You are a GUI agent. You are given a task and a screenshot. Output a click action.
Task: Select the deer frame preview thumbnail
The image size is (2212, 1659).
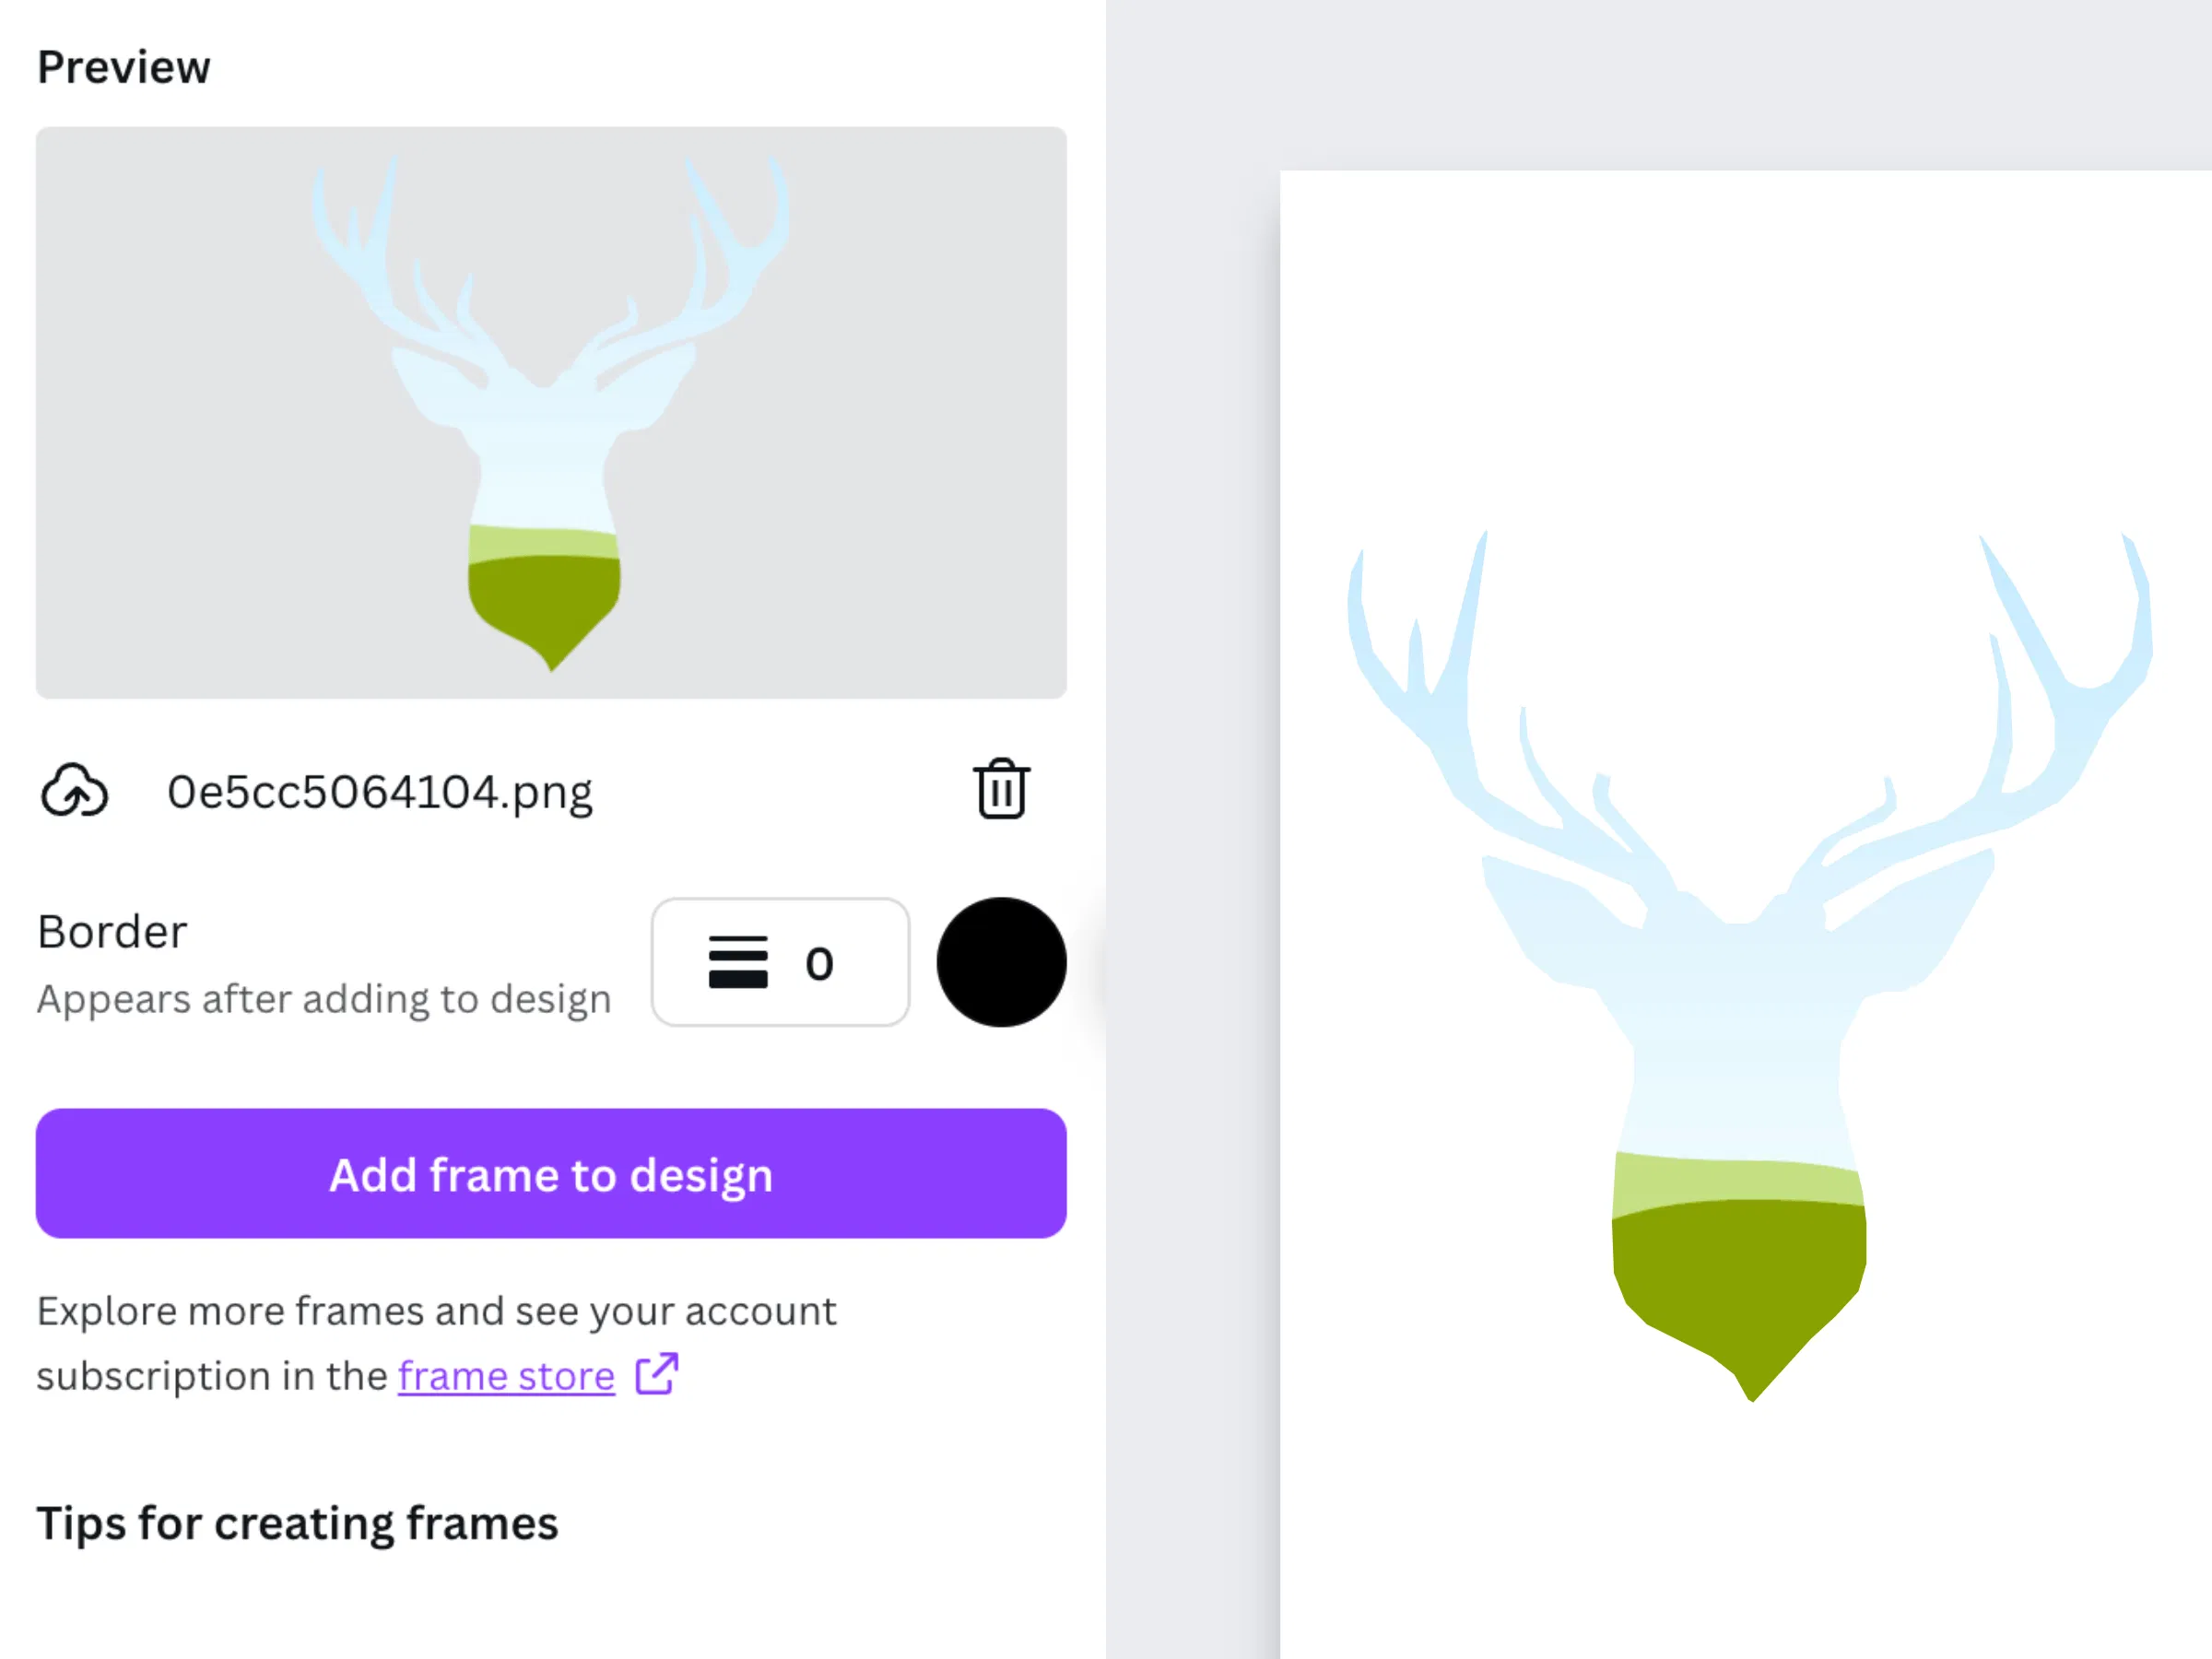click(551, 412)
